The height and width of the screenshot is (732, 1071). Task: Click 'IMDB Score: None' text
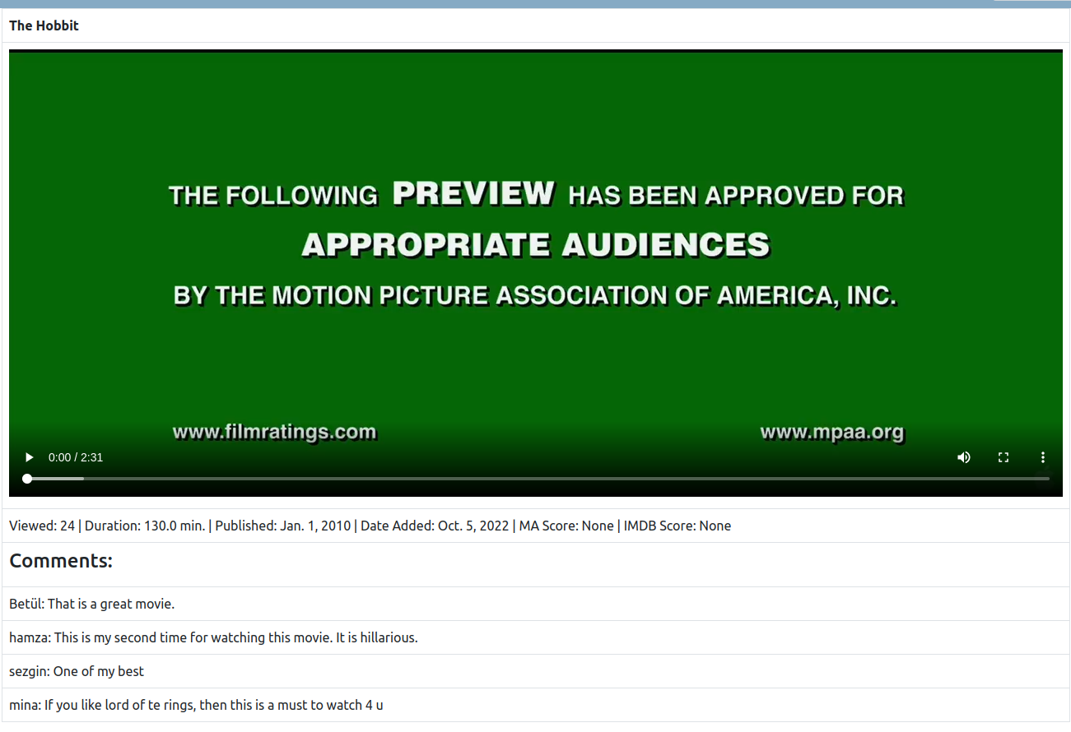678,526
